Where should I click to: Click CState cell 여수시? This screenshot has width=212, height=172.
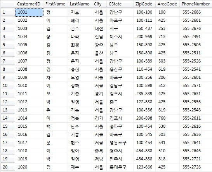click(x=120, y=36)
